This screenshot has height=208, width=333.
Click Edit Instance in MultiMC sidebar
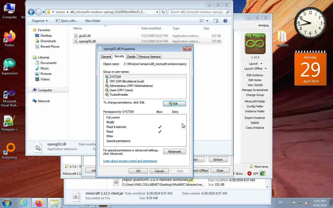click(x=255, y=75)
